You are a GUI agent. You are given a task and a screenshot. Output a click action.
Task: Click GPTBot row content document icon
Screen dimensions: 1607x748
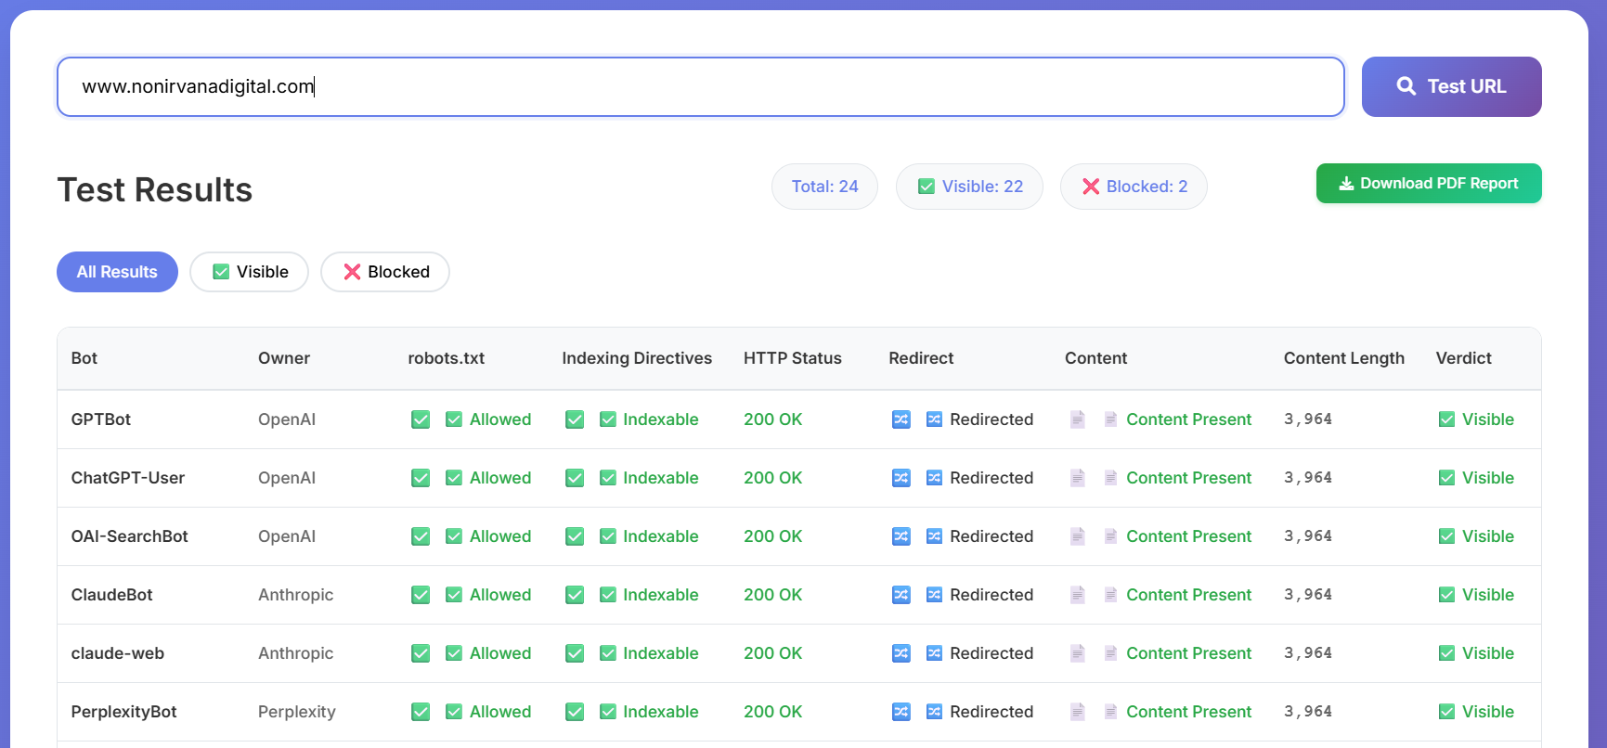click(x=1078, y=419)
